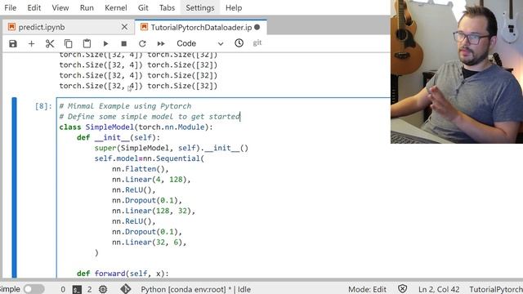Select the TutorialPytorchDataloader notebook tab
Viewport: 523px width, 294px height.
click(201, 27)
